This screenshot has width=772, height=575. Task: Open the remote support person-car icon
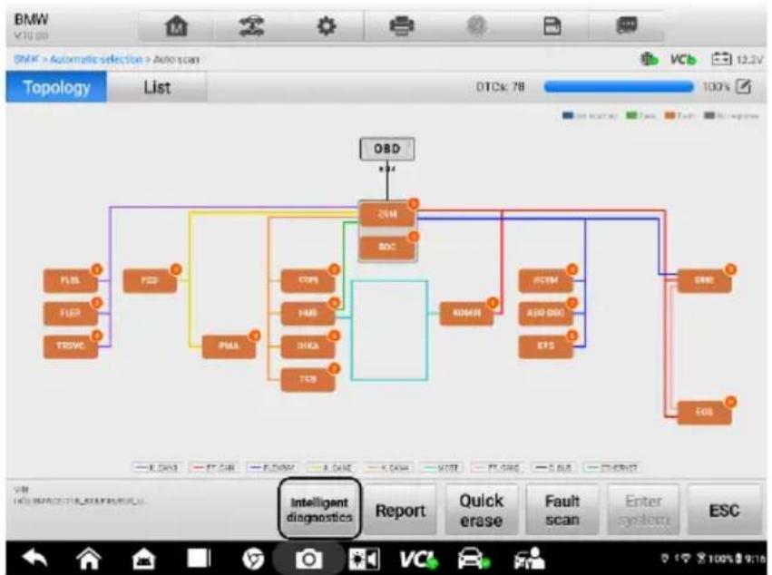(x=529, y=559)
